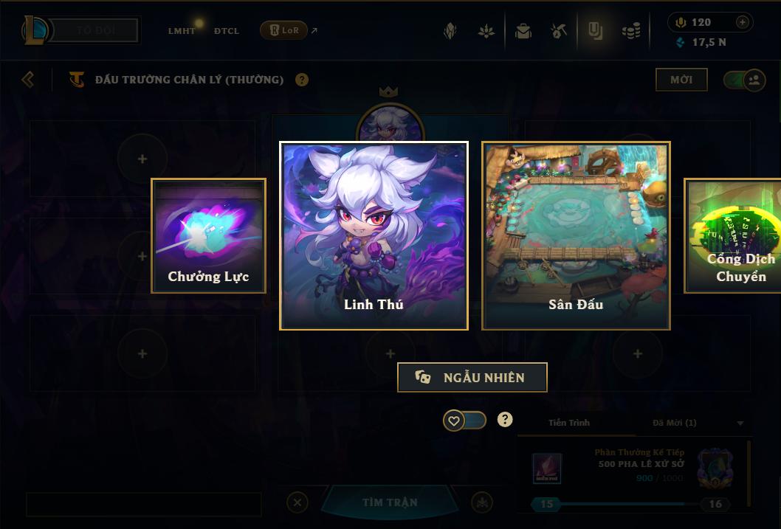Open the Clash swords icon
Viewport: 781px width, 529px height.
point(558,31)
